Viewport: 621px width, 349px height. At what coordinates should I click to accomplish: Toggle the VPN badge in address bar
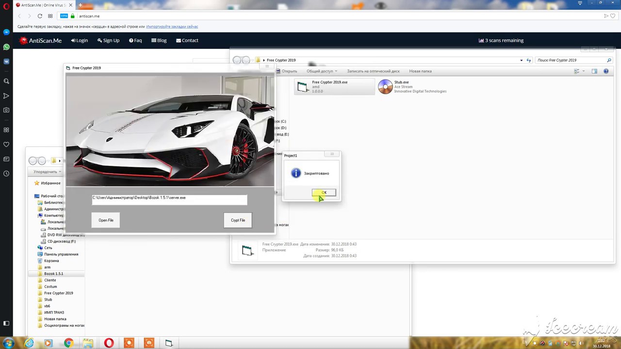64,16
